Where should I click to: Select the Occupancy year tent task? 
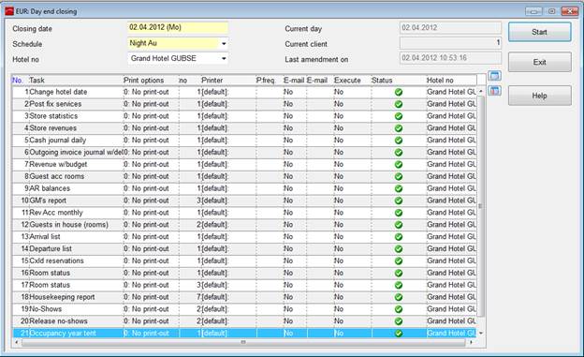click(244, 334)
